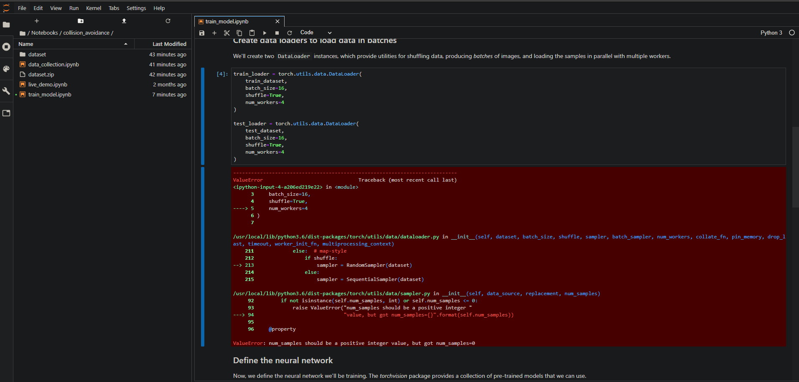Screen dimensions: 799x382
Task: Cut the selected cell with scissors icon
Action: click(227, 33)
